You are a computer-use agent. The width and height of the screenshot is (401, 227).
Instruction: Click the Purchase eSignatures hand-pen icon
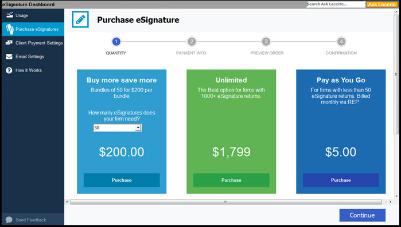[x=9, y=29]
